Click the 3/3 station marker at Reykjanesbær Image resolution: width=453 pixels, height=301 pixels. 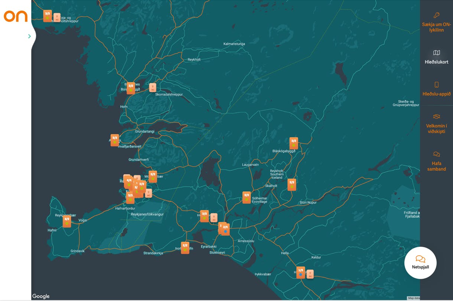tap(67, 221)
